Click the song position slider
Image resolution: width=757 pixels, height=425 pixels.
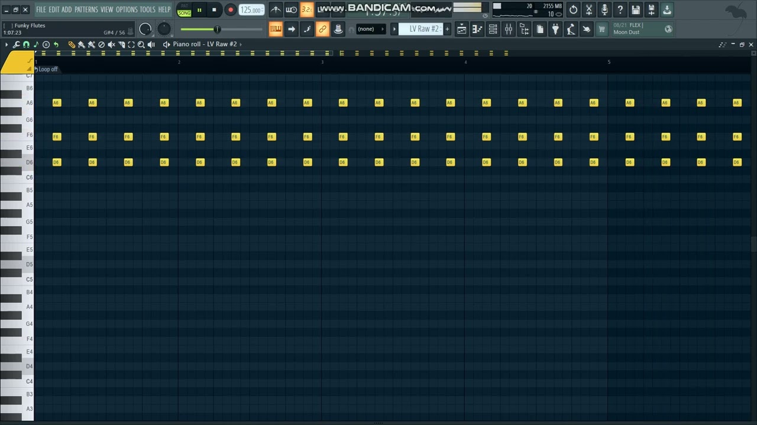pos(222,29)
